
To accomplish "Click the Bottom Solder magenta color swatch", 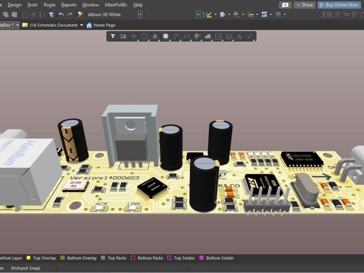I will pos(201,258).
